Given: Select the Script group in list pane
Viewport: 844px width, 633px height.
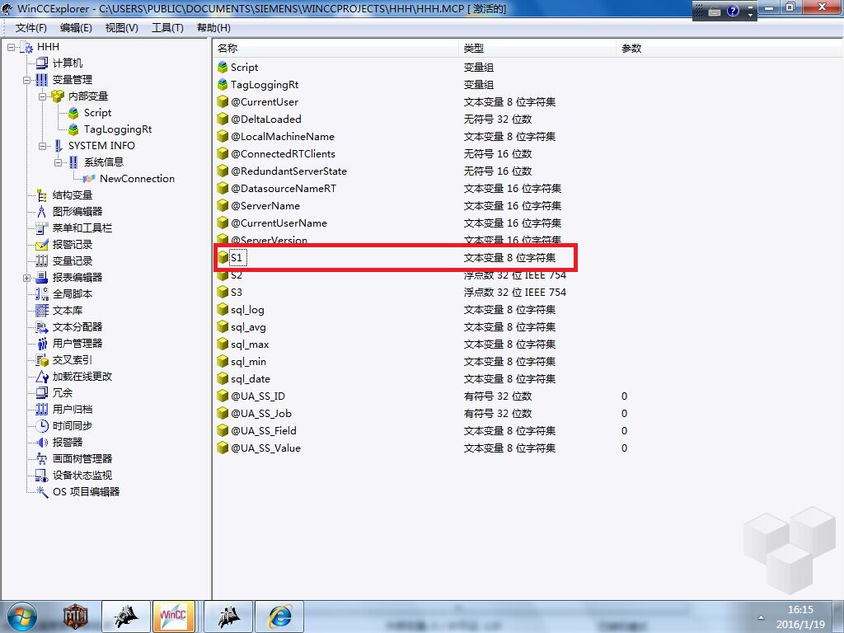Looking at the screenshot, I should (x=244, y=68).
